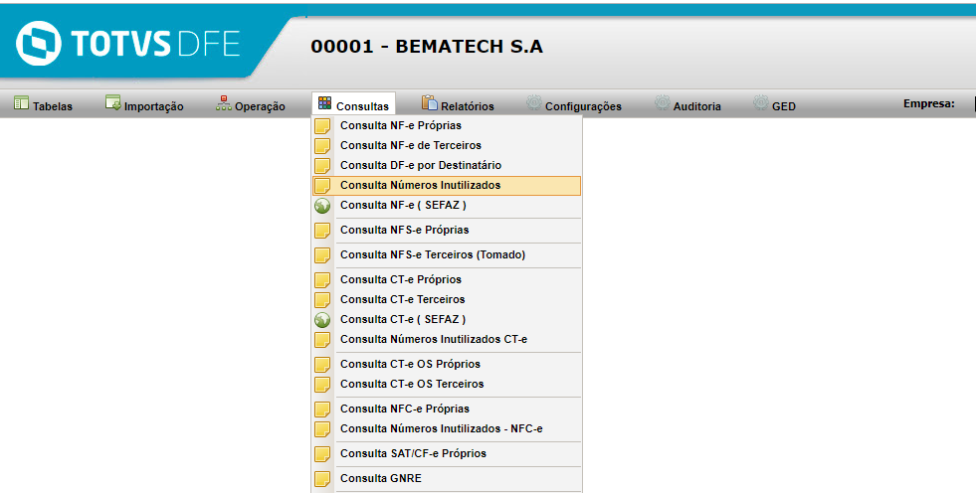Click the globe icon beside Consulta NF-e ( SEFAZ )

(322, 205)
